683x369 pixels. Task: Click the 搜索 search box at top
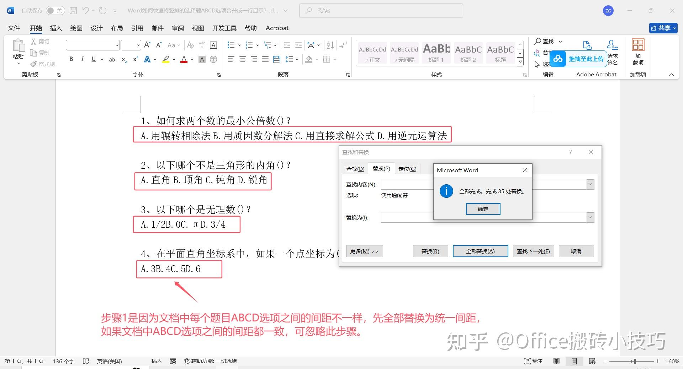tap(381, 10)
